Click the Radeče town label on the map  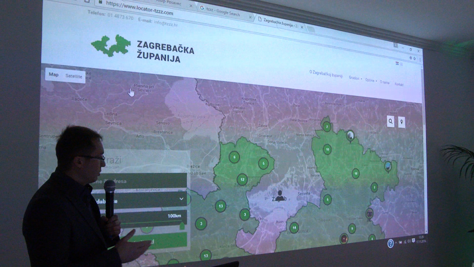point(79,99)
